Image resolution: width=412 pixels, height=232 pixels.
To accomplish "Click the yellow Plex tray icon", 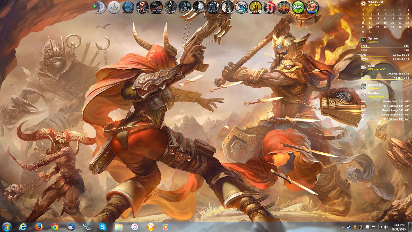I will click(x=361, y=227).
